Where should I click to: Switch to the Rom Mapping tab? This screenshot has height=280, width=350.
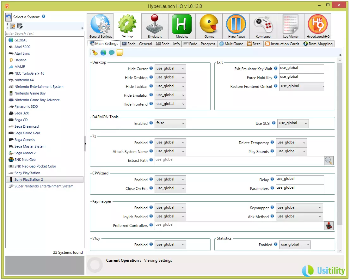click(318, 44)
